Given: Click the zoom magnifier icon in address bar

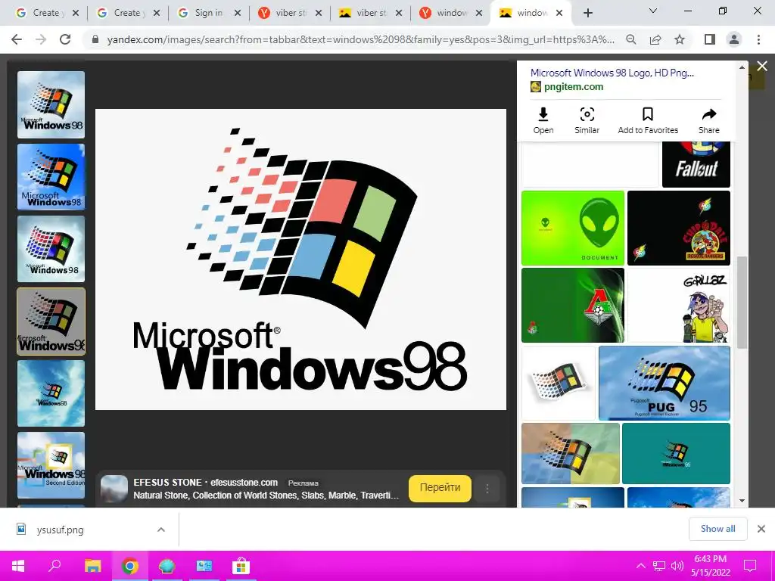Looking at the screenshot, I should [x=631, y=39].
